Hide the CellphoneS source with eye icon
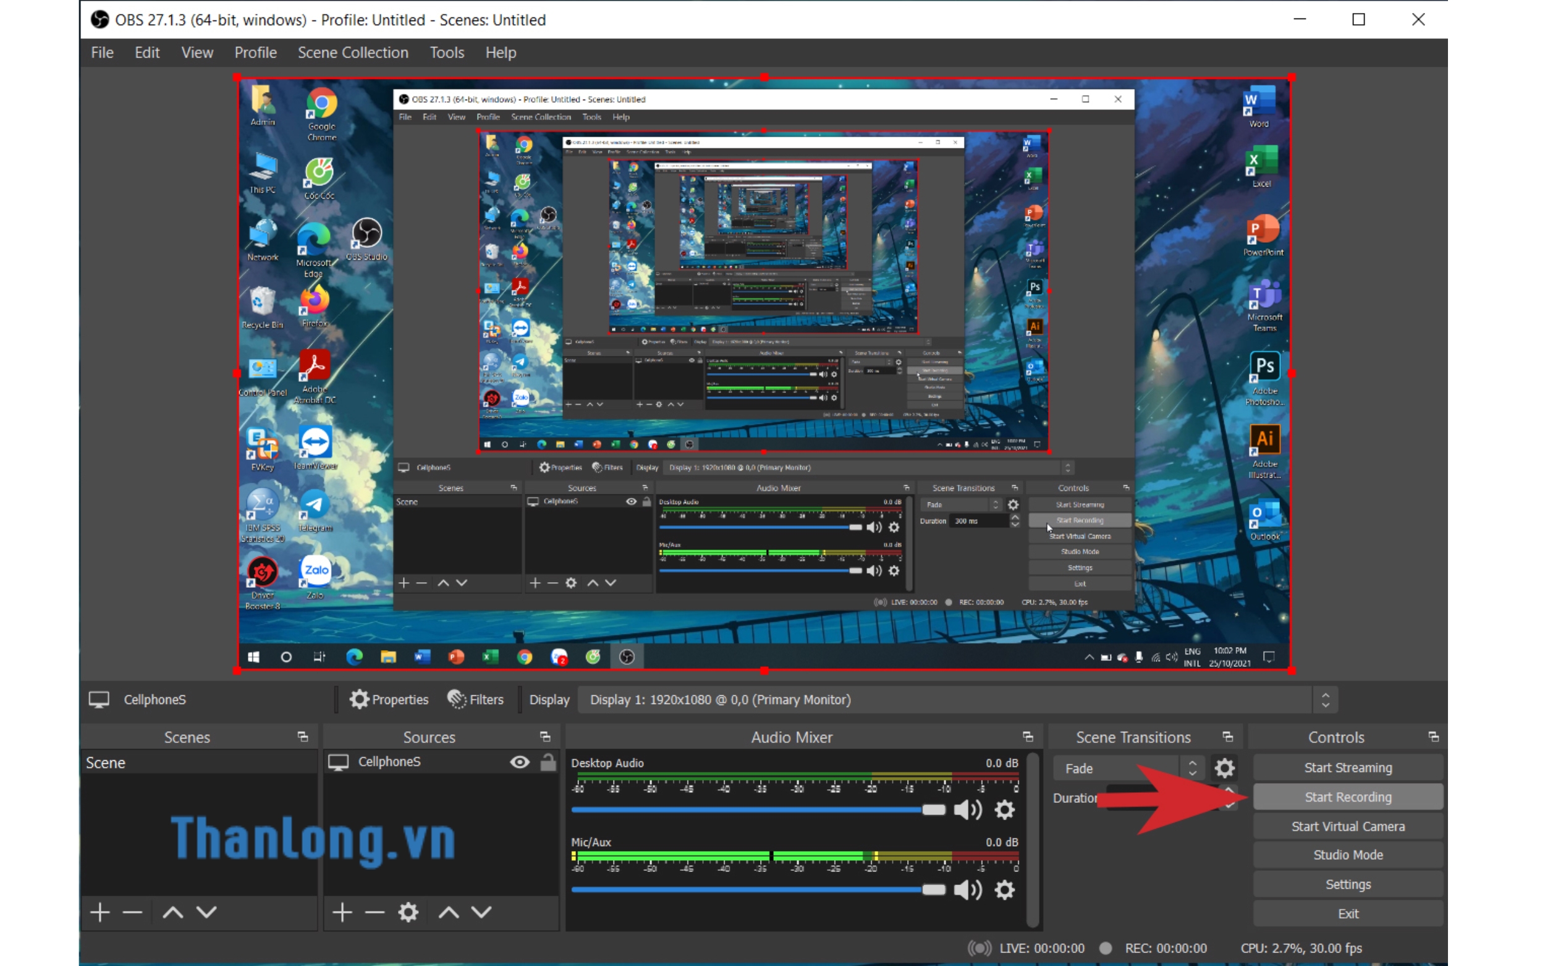 point(519,761)
